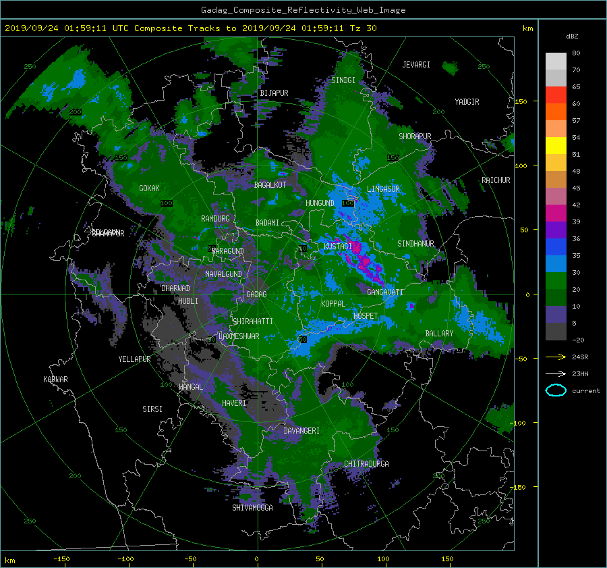This screenshot has width=607, height=568.
Task: Click the GANGAVATI city label
Action: [x=385, y=292]
